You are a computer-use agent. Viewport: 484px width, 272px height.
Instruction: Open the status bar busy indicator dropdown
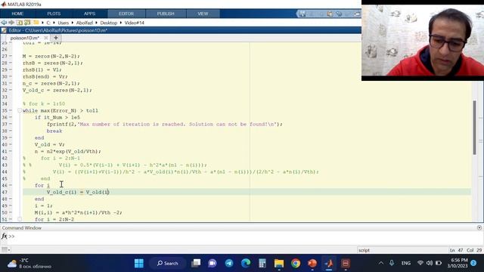coord(5,250)
